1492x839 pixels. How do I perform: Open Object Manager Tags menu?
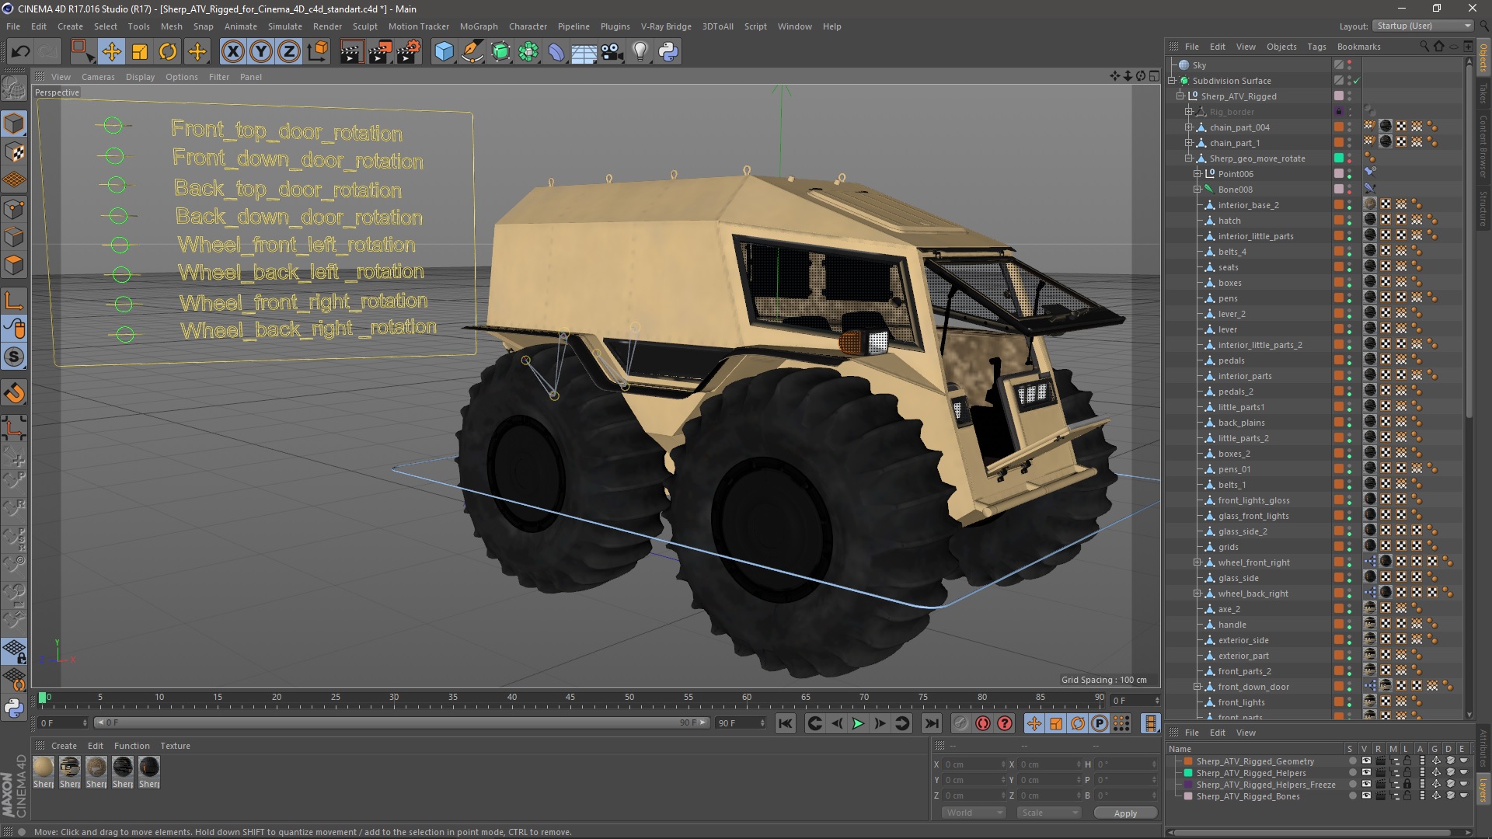click(1316, 47)
